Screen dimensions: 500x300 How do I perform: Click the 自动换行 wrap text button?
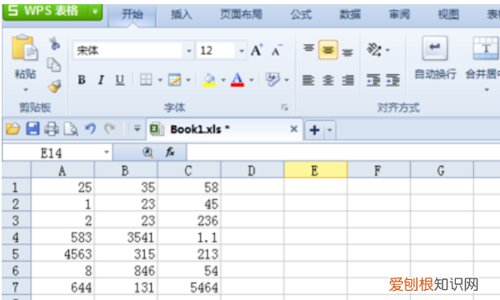click(435, 58)
